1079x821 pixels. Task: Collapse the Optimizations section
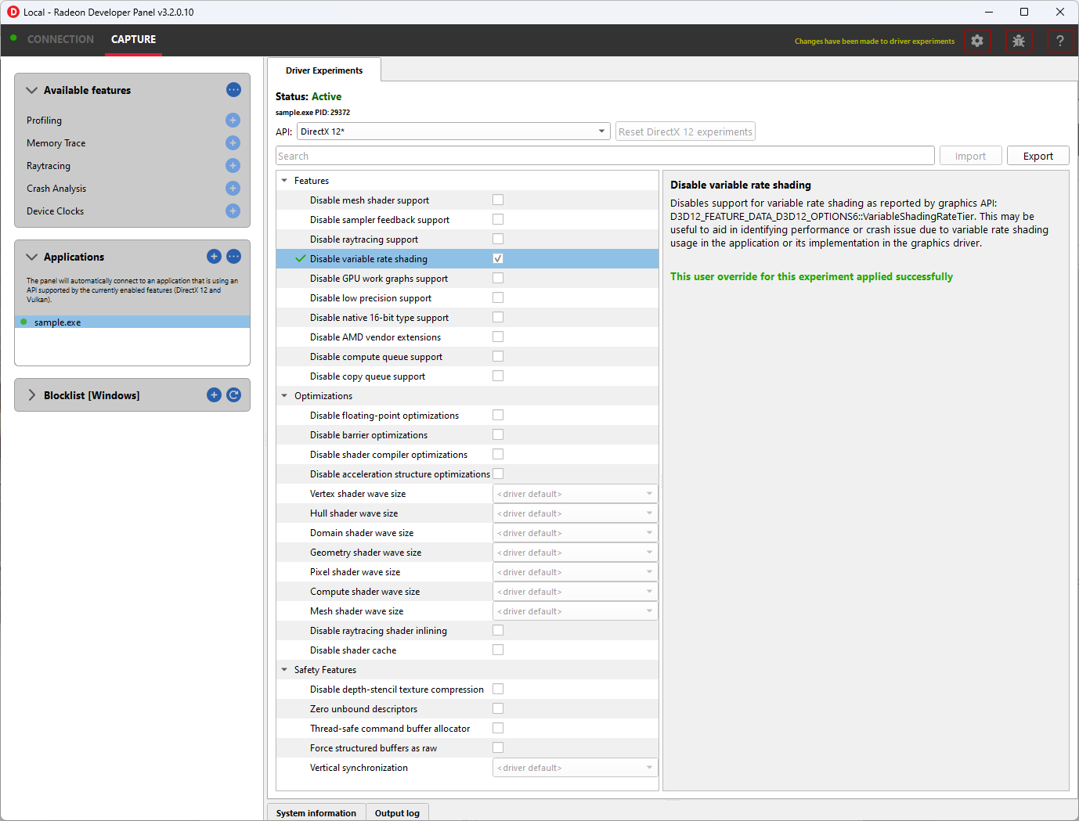tap(284, 395)
